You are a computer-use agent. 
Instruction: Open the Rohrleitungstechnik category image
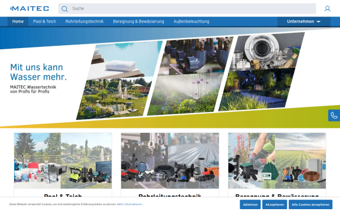pos(170,161)
